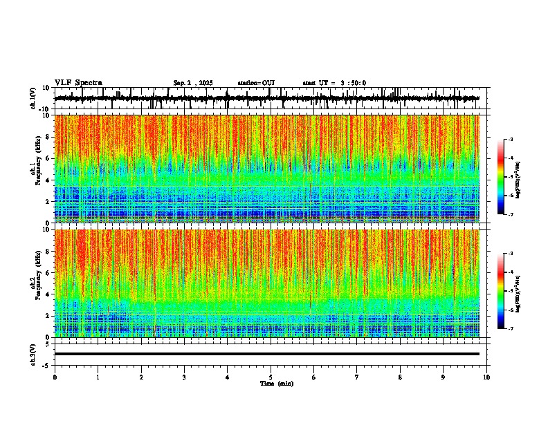548x423 pixels.
Task: Click inside the ch.2 spectrogram panel
Action: [x=267, y=283]
